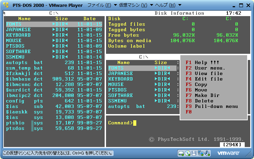Choose F2 User menu entry
The width and height of the screenshot is (254, 159).
(x=205, y=68)
